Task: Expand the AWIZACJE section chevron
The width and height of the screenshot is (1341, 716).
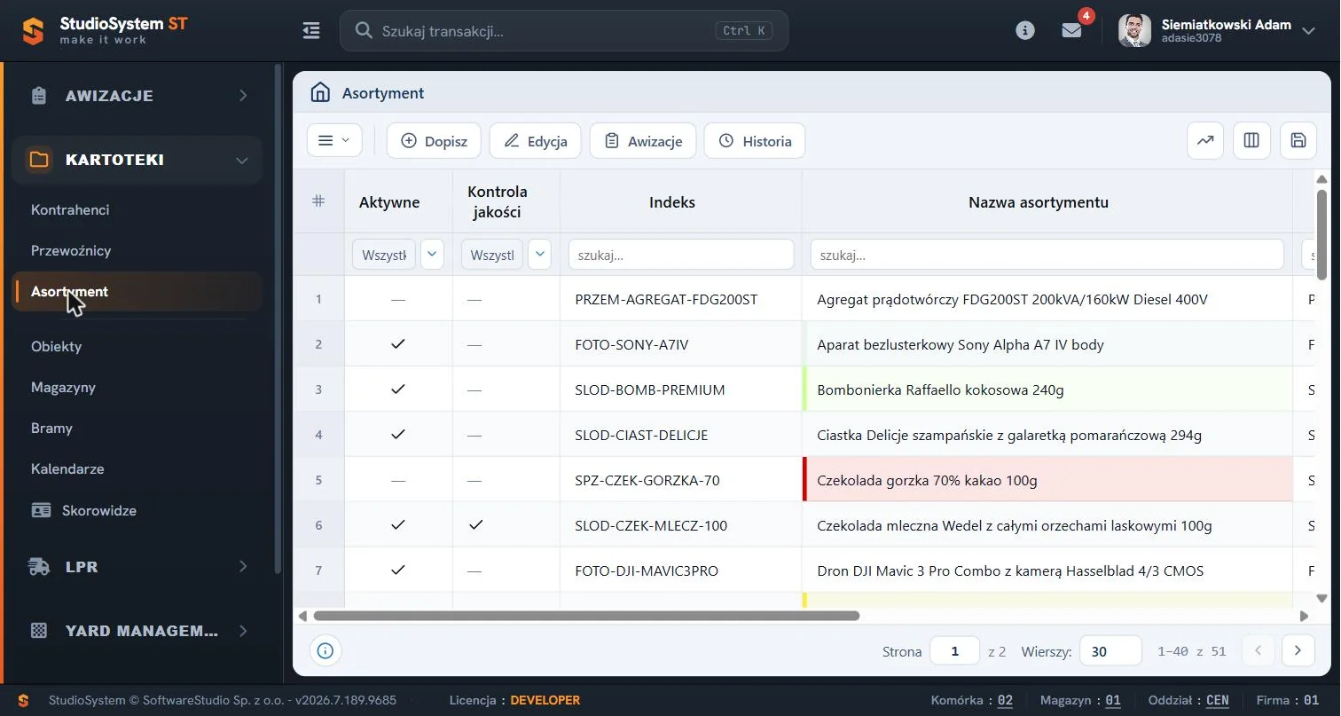Action: pos(243,96)
